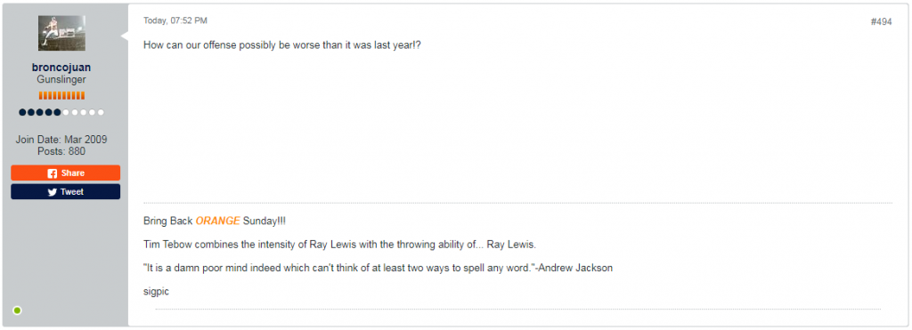Screen dimensions: 912x330
Task: Open the broncojuan user profile link
Action: coord(61,68)
